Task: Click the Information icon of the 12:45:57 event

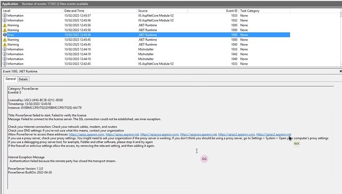Action: point(5,16)
